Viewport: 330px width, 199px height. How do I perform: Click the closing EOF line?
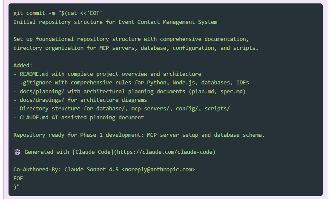click(18, 178)
